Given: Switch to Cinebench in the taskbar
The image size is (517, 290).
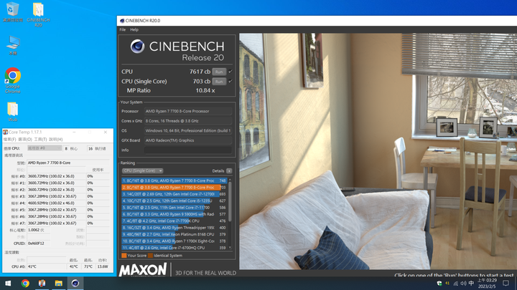Looking at the screenshot, I should [x=75, y=283].
